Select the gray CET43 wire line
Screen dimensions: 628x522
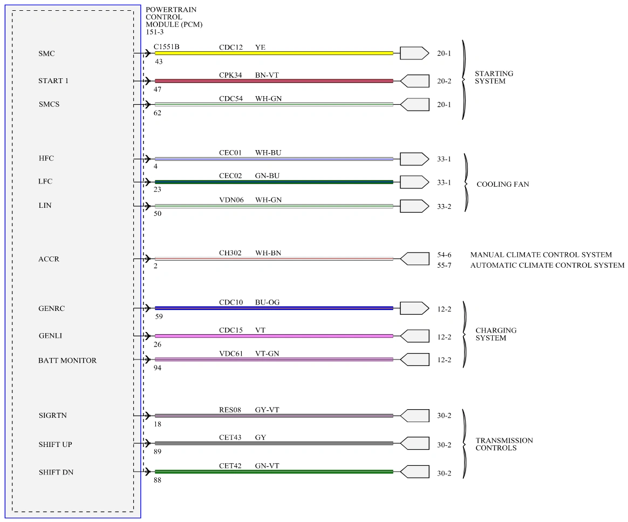(274, 443)
